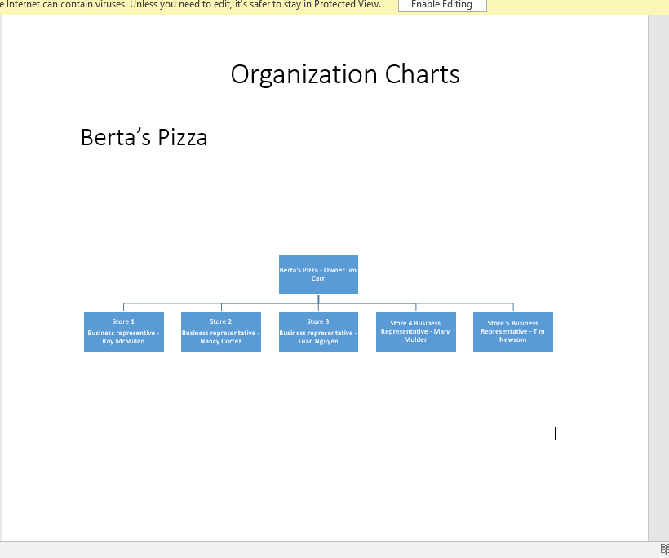Select the Store 4 Mary Mulder box
669x558 pixels.
(x=415, y=331)
